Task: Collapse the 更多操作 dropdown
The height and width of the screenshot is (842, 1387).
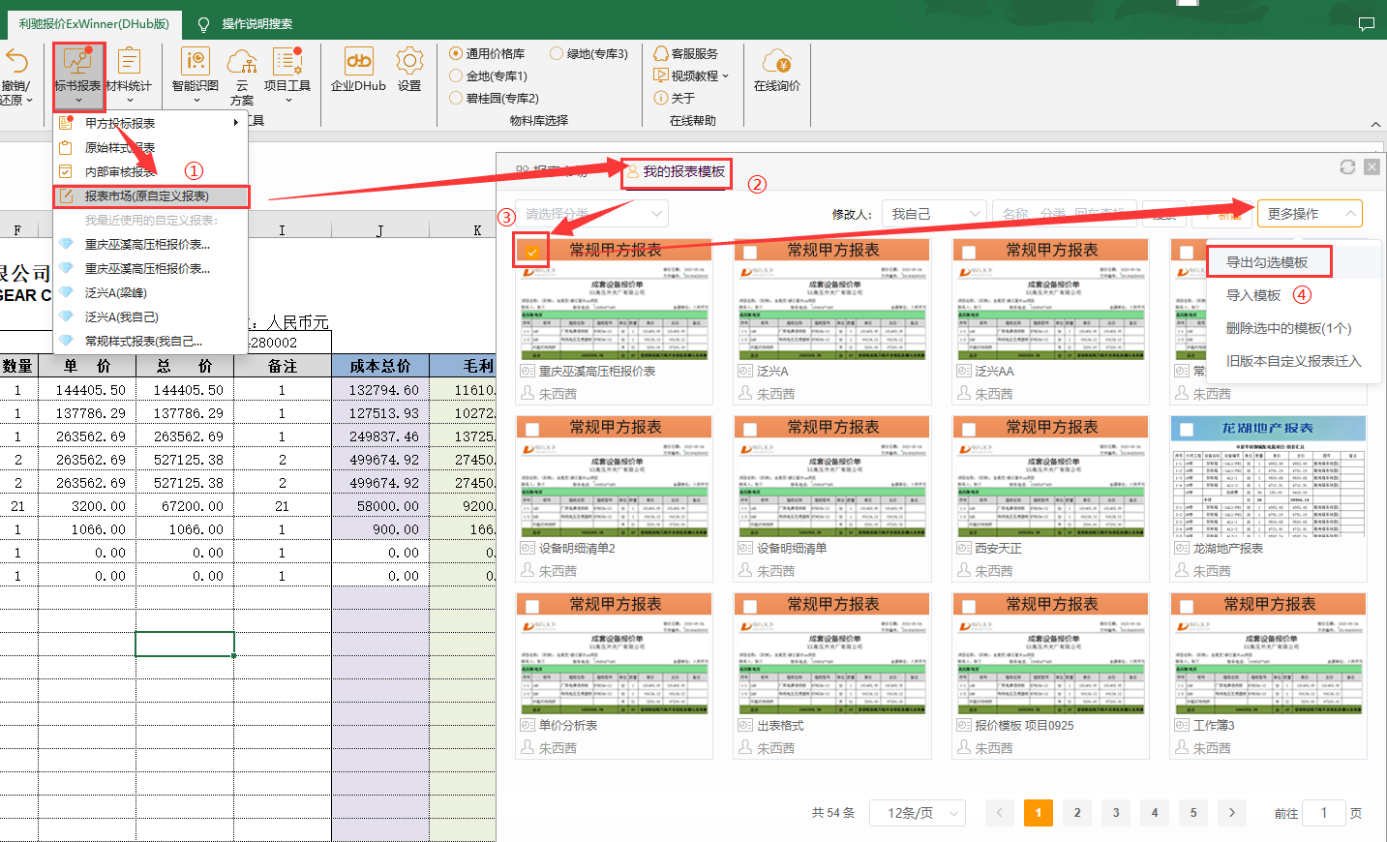Action: click(1310, 214)
